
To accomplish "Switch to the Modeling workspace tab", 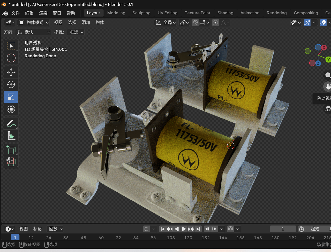I will (116, 13).
